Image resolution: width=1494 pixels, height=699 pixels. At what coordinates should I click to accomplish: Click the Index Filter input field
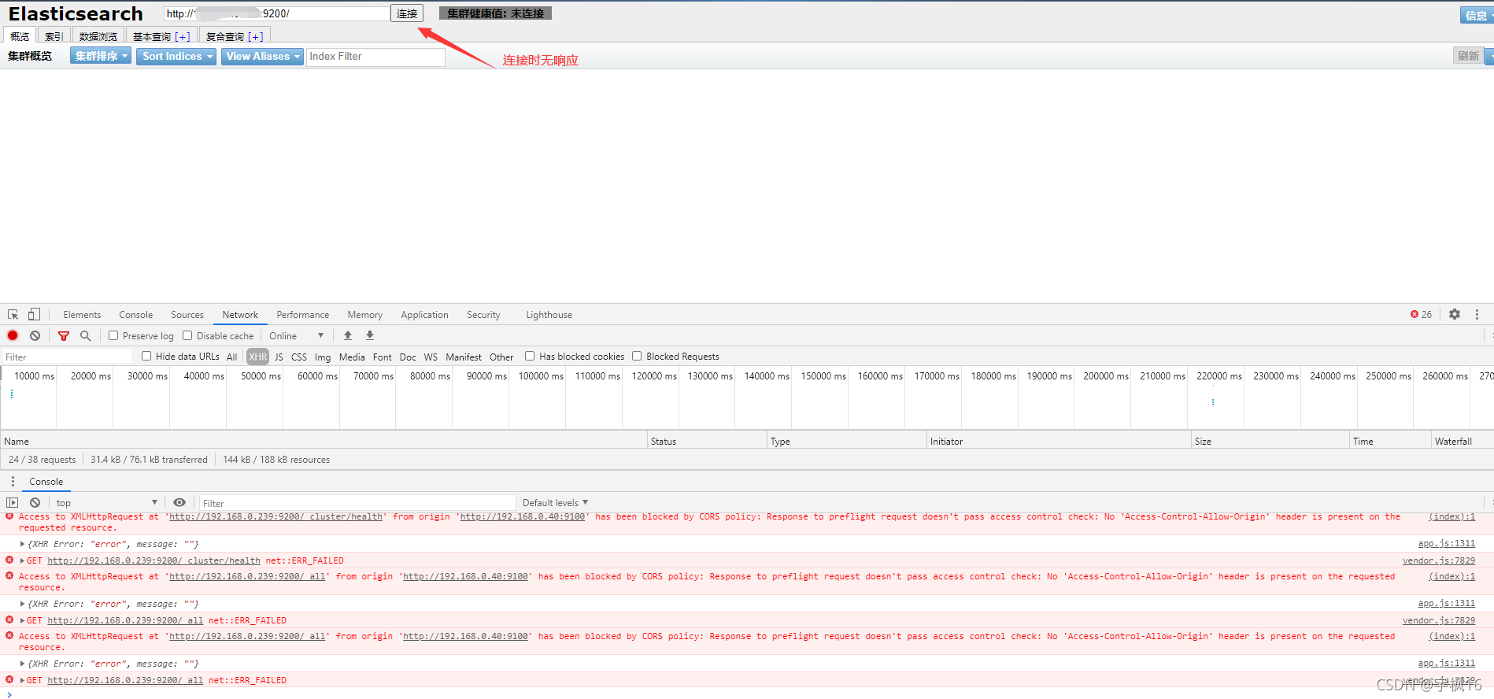point(375,57)
